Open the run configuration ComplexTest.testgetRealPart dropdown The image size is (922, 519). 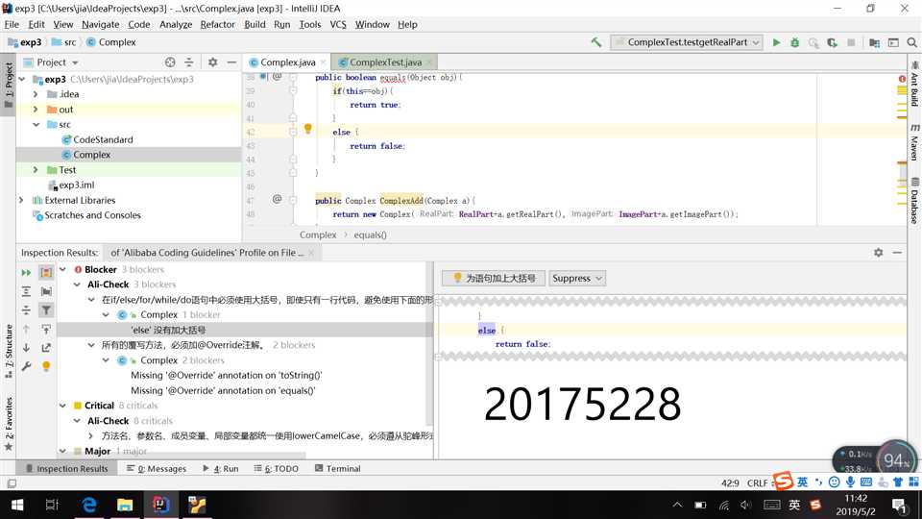[x=687, y=42]
